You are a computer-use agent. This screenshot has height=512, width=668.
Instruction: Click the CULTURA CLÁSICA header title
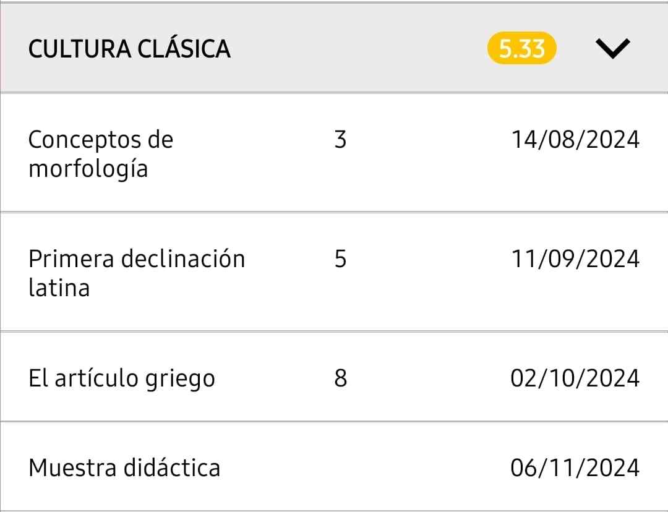pos(129,49)
